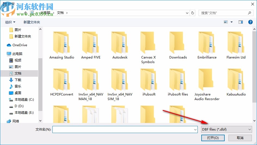Image resolution: width=257 pixels, height=145 pixels.
Task: Select the Autodesk folder icon
Action: (x=120, y=43)
